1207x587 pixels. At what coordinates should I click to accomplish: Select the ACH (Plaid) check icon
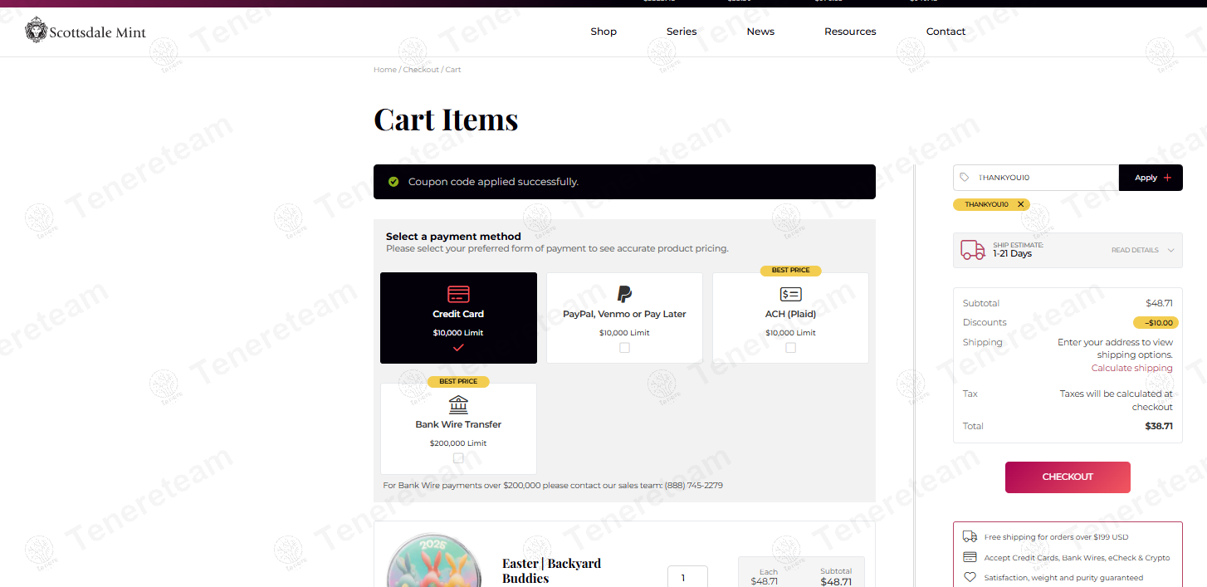click(790, 294)
